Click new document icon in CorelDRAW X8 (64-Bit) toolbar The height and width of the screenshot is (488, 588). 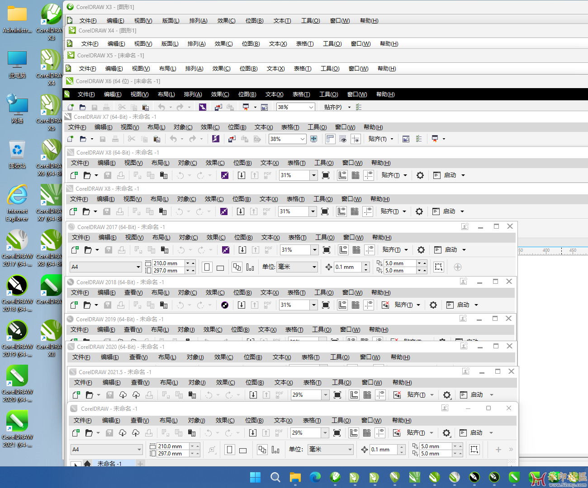(x=74, y=175)
